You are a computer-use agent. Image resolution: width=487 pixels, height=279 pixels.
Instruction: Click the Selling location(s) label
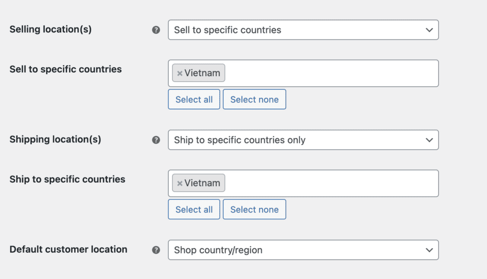point(51,29)
